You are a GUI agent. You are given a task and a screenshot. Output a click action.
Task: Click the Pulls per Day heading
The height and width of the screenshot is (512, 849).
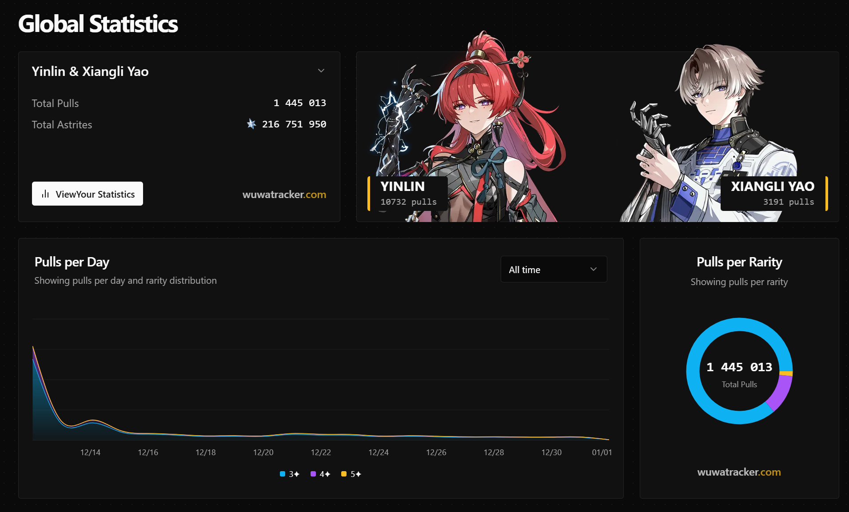72,262
